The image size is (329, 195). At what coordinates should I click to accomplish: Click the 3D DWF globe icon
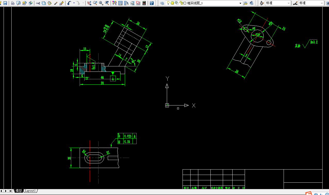[30, 3]
